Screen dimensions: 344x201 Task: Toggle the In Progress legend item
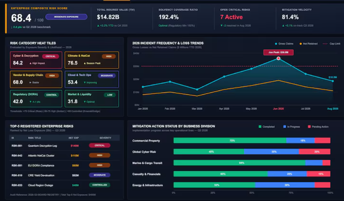tap(291, 127)
